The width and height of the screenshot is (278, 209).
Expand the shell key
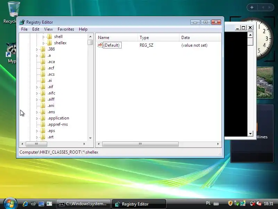pos(43,37)
